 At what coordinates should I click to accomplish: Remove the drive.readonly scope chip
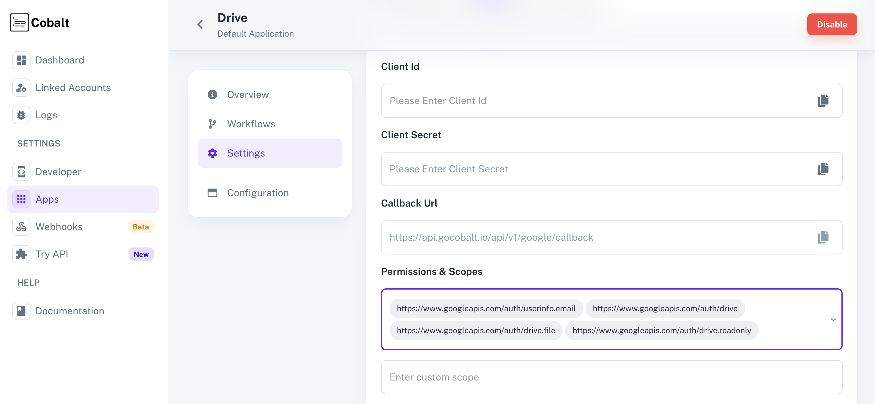coord(661,330)
